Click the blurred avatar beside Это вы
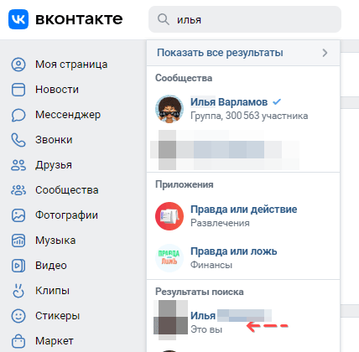The width and height of the screenshot is (359, 352). click(x=170, y=320)
